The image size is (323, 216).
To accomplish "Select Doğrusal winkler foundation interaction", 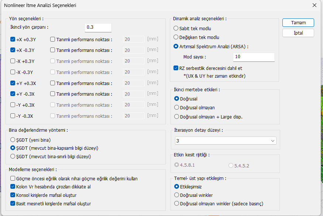I will coord(177,195).
